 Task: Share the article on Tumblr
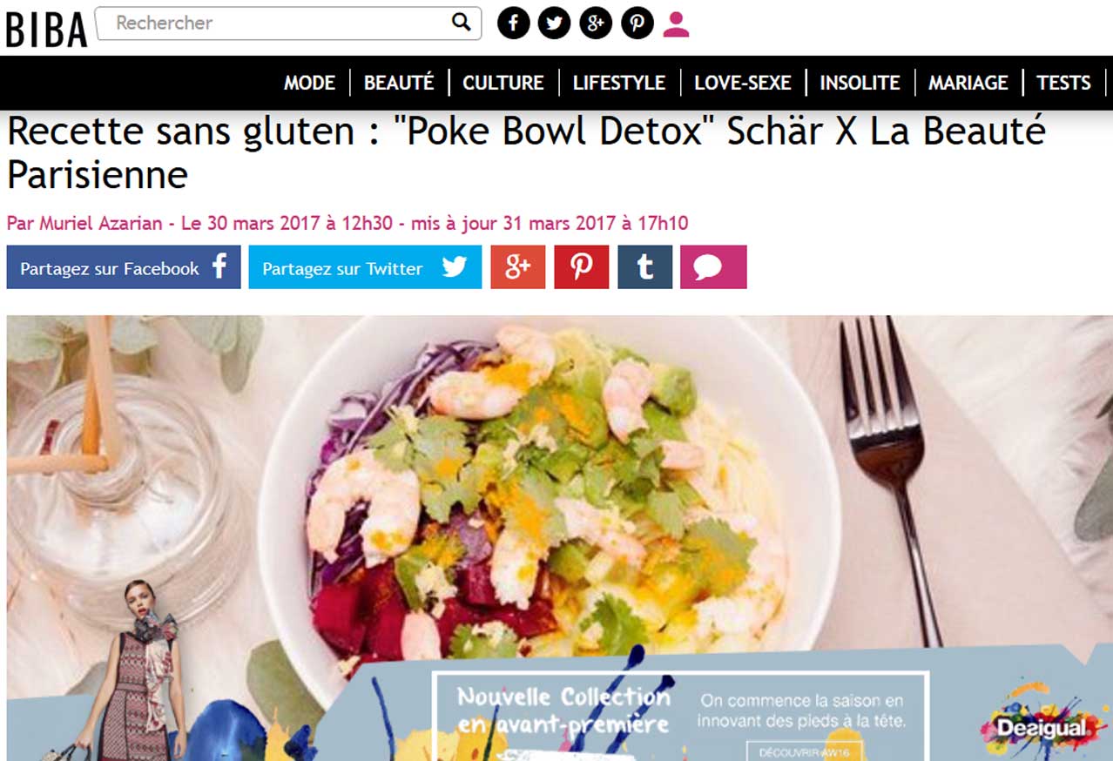(x=644, y=267)
